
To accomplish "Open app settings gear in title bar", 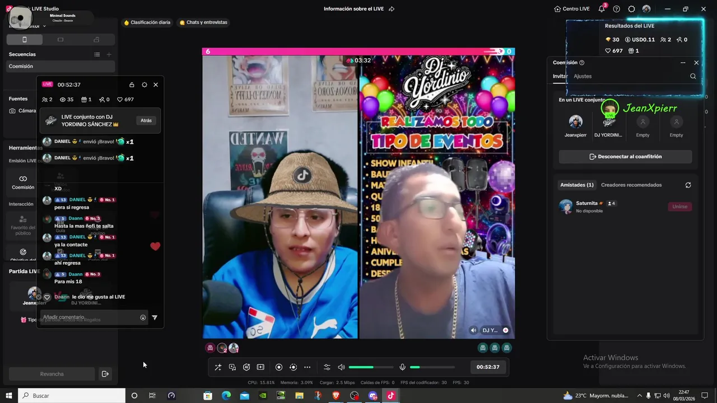I will (x=631, y=9).
